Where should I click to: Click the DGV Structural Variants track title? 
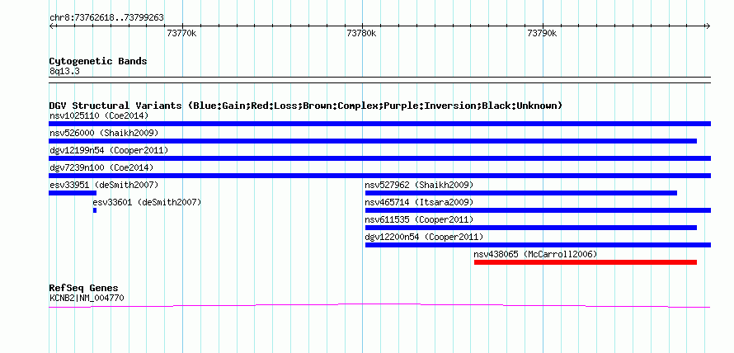pyautogui.click(x=306, y=106)
